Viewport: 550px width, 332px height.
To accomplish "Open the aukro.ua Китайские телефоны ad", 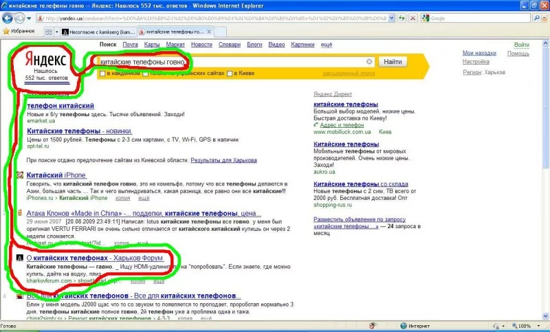I will pyautogui.click(x=346, y=144).
